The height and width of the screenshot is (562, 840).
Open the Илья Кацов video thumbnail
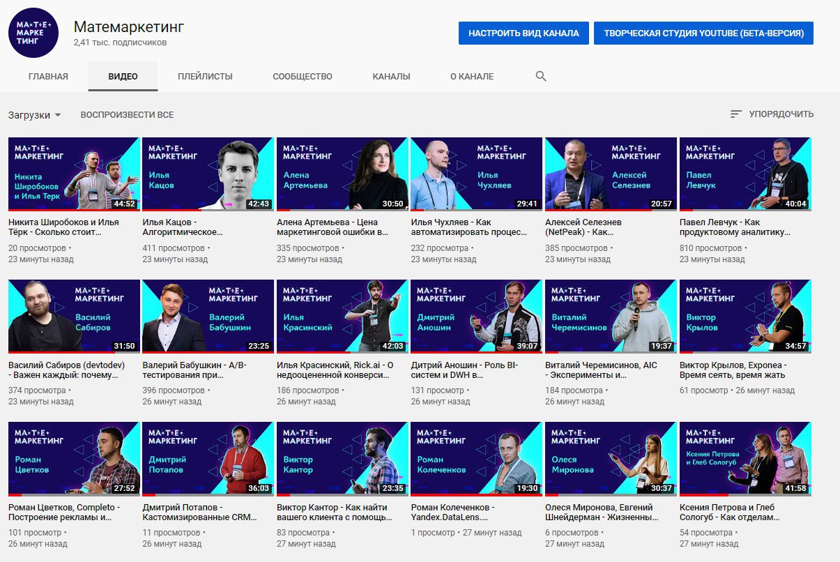click(x=208, y=174)
